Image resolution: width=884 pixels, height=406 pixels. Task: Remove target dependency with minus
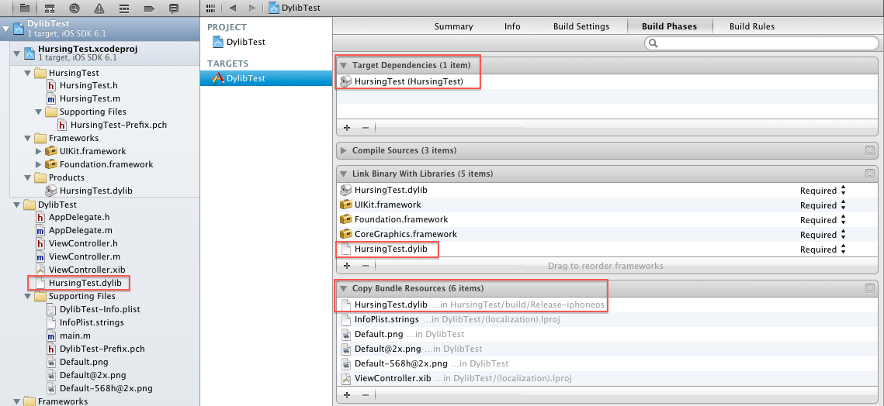(366, 128)
